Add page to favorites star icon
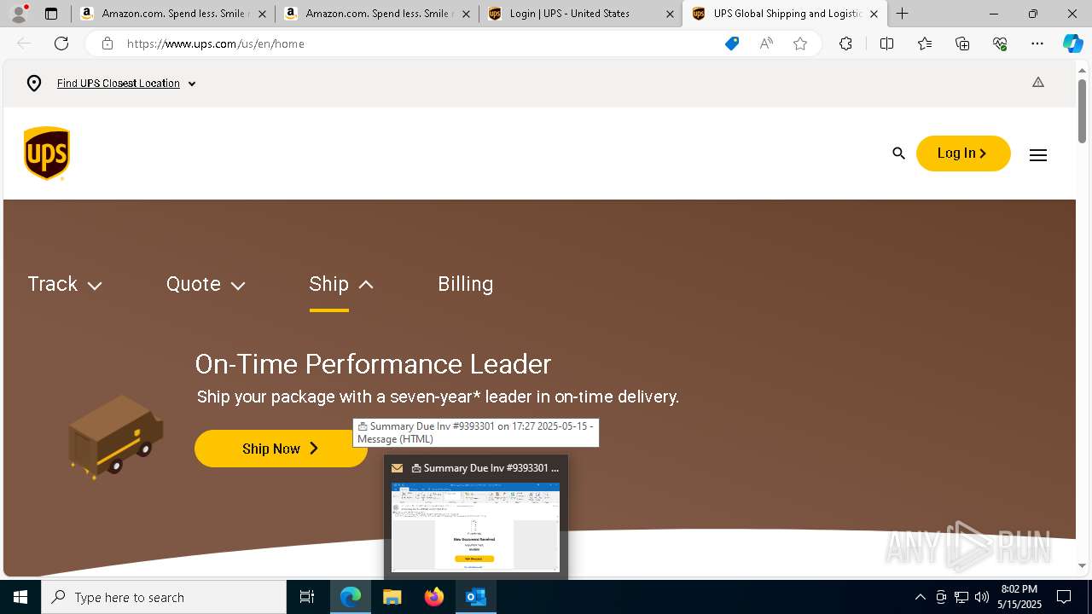The width and height of the screenshot is (1092, 614). point(800,43)
